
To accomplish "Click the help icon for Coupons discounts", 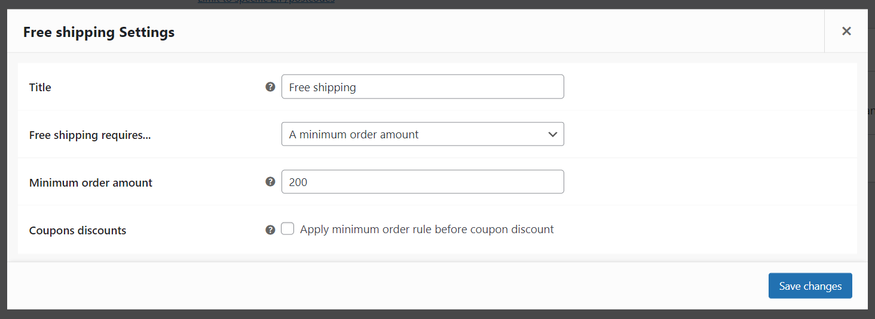I will pyautogui.click(x=270, y=230).
